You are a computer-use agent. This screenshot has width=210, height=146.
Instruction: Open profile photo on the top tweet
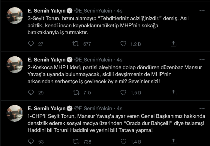click(x=15, y=16)
